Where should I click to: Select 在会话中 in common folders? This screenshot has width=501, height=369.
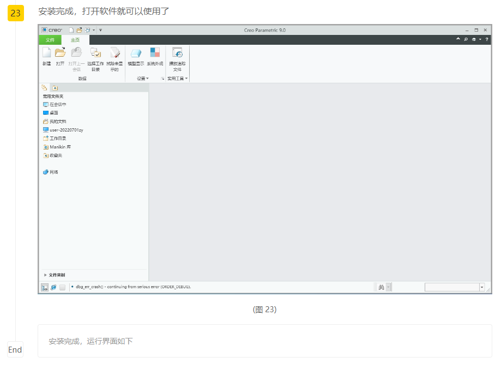(x=55, y=104)
